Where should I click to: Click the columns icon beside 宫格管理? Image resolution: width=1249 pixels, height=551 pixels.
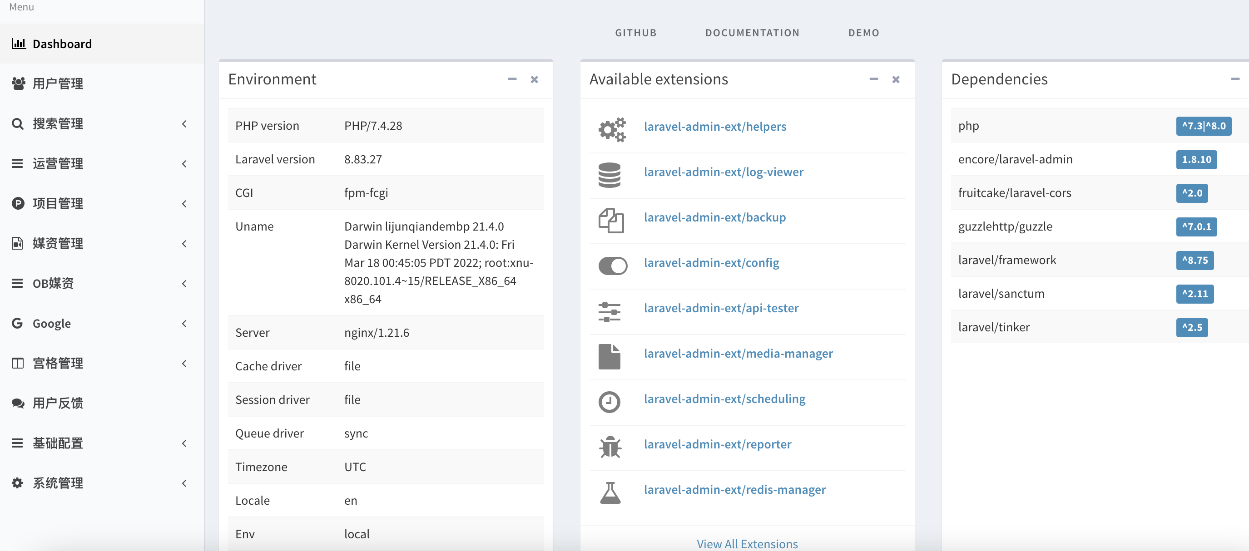pyautogui.click(x=17, y=363)
